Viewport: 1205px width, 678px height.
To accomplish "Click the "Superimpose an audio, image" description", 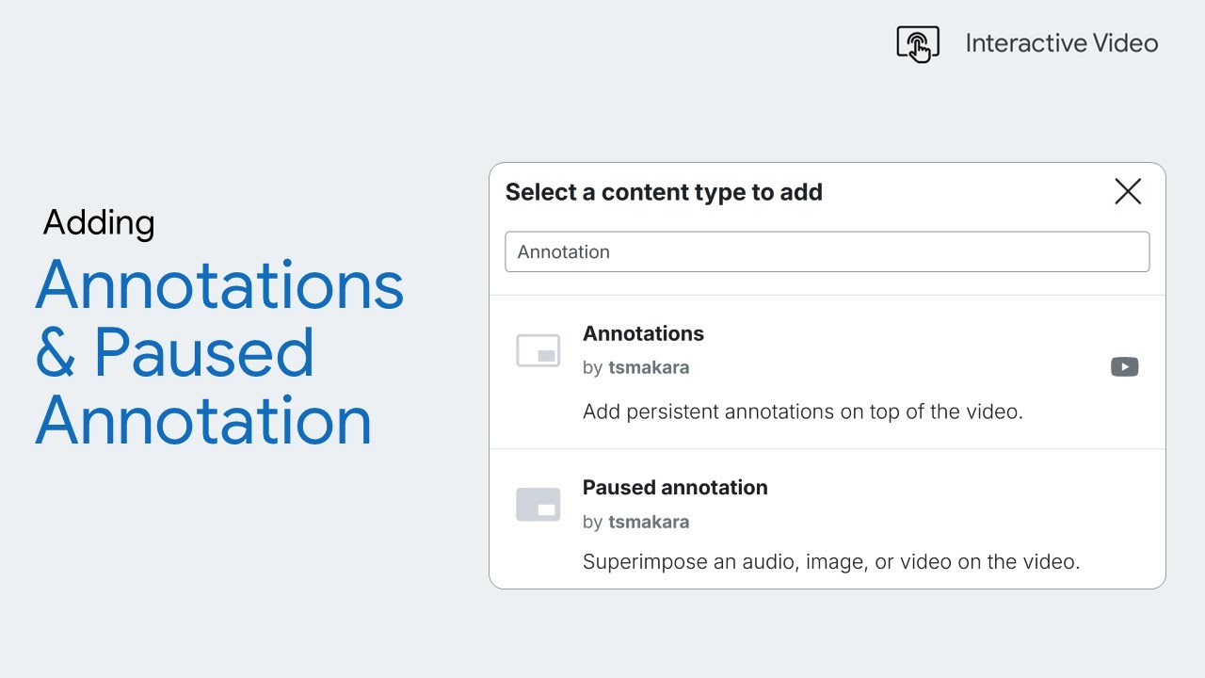I will coord(830,562).
